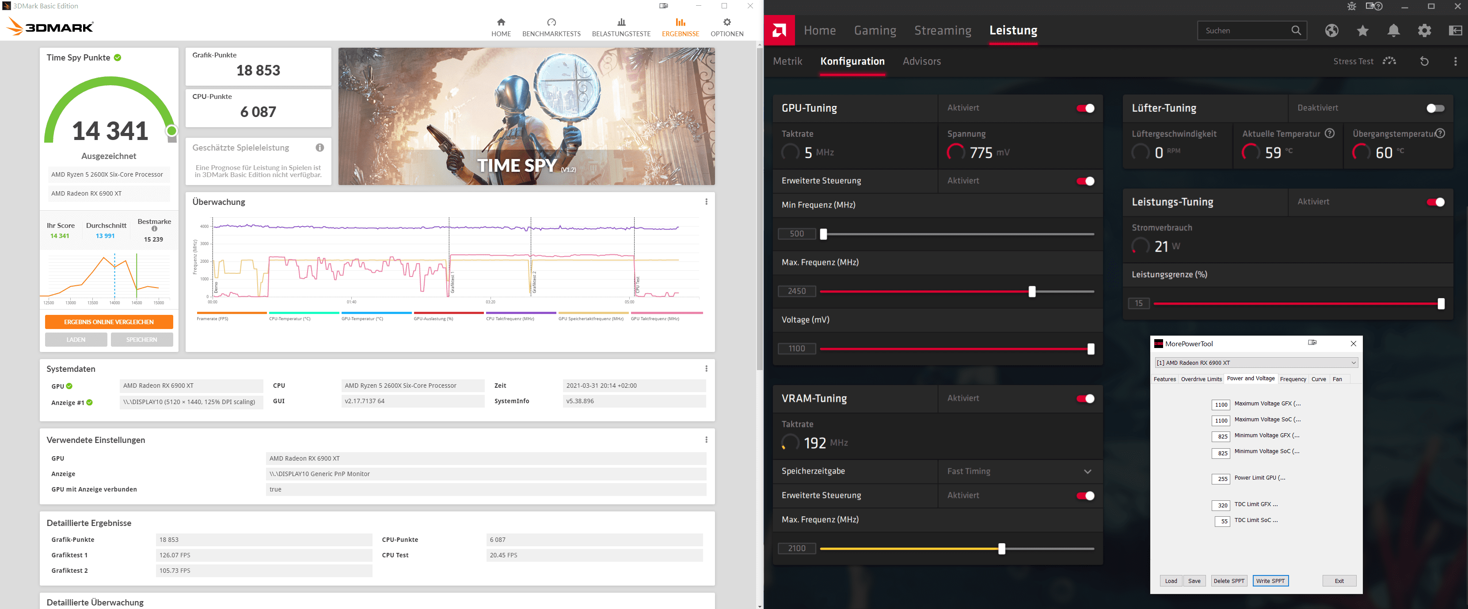Screen dimensions: 1468x609
Task: Click the sidebar panel toggle icon
Action: [x=1455, y=31]
